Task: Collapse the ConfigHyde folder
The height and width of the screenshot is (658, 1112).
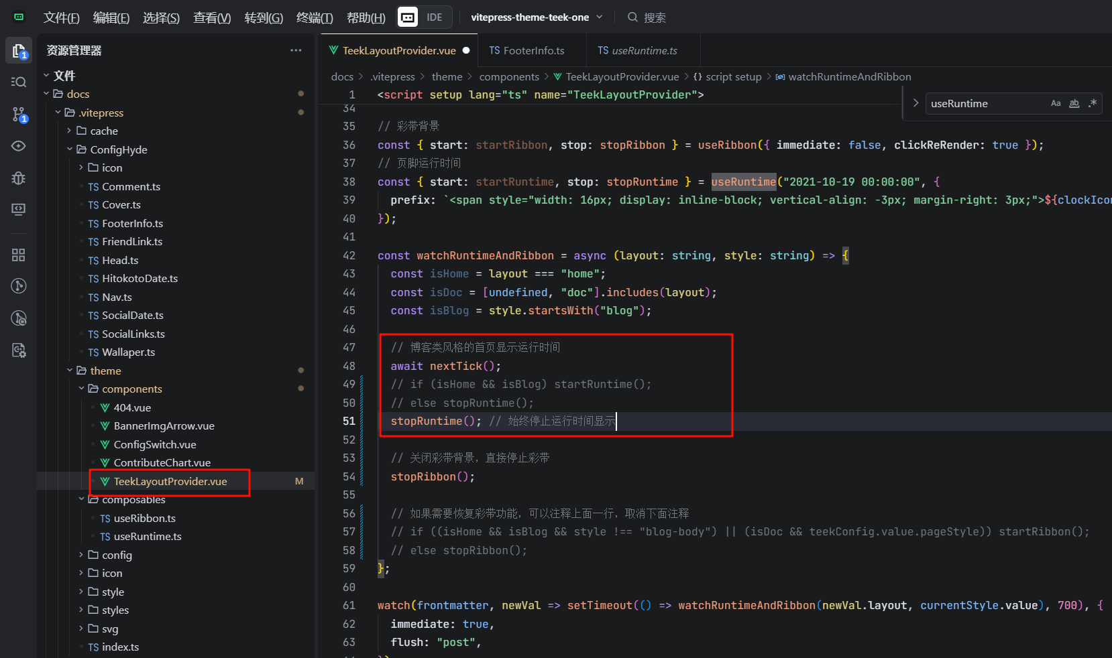Action: (118, 149)
